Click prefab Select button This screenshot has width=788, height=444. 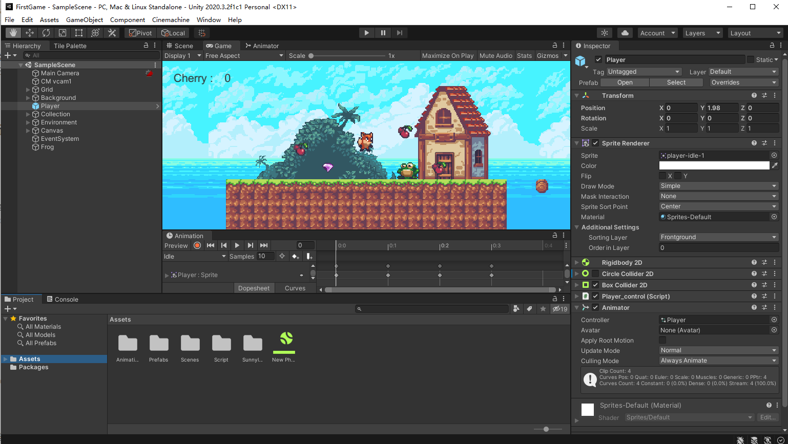[x=676, y=82]
